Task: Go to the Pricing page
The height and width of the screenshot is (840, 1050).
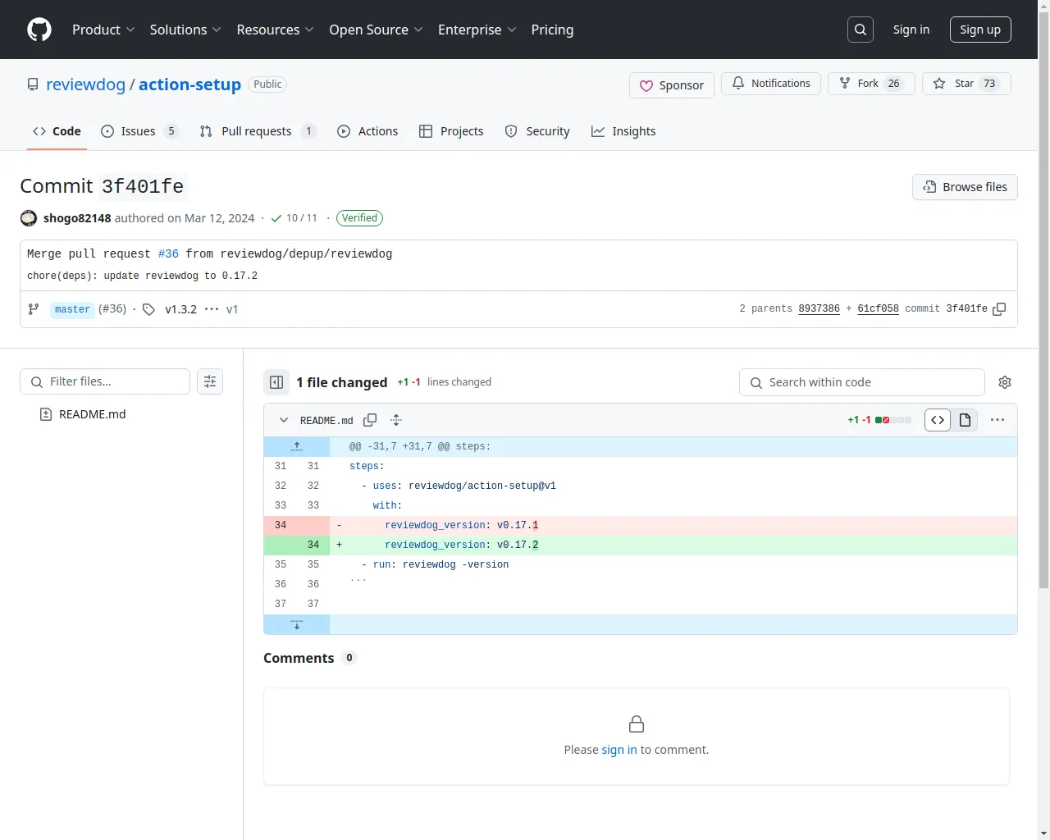Action: [552, 30]
